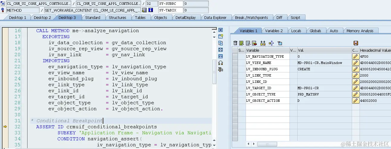This screenshot has height=149, width=391.
Task: Click the Variable column header
Action: tap(267, 50)
